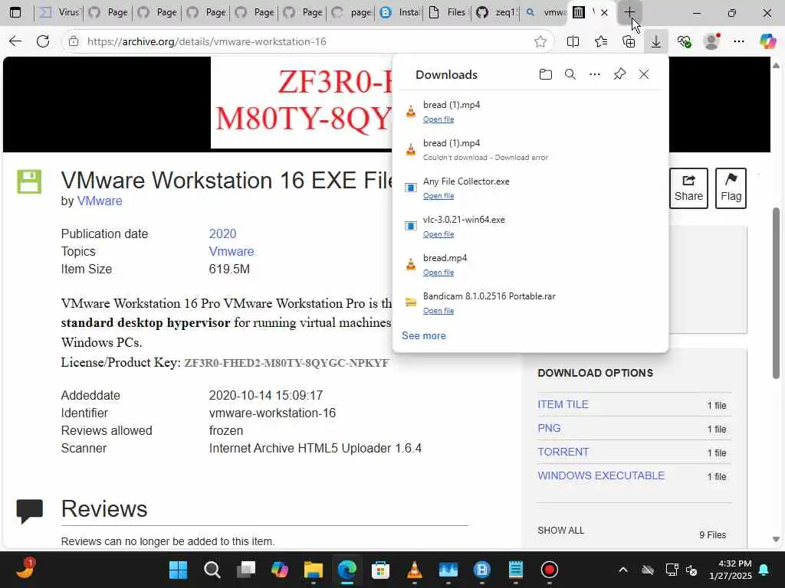Search downloads with the magnifier icon

pyautogui.click(x=570, y=74)
